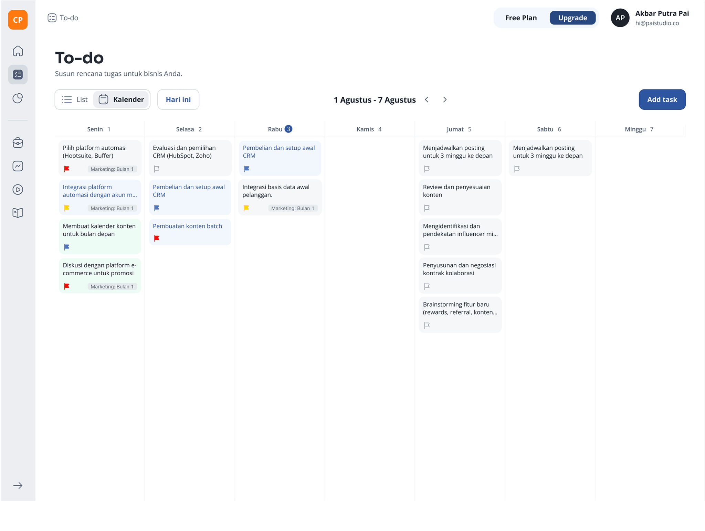
Task: Click yellow flag on Integrasi basis data awal
Action: coord(246,208)
